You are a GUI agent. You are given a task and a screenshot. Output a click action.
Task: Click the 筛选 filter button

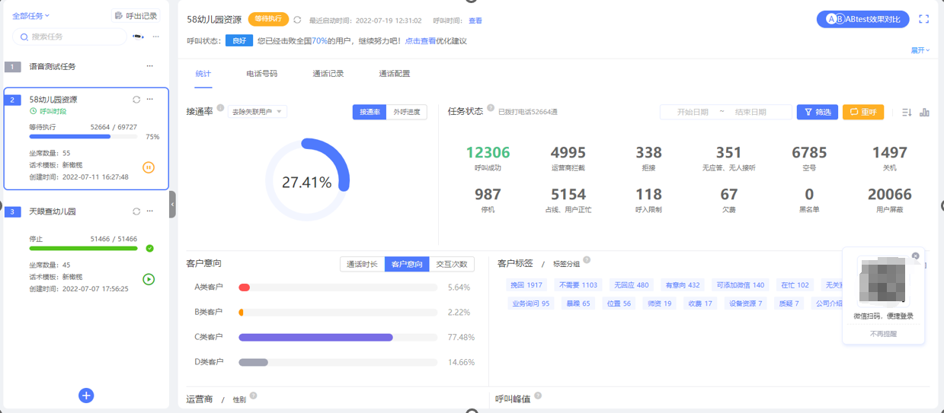point(817,113)
